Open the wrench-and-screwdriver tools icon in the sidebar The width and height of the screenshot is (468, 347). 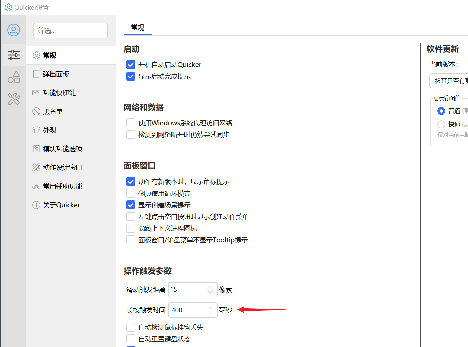point(14,99)
